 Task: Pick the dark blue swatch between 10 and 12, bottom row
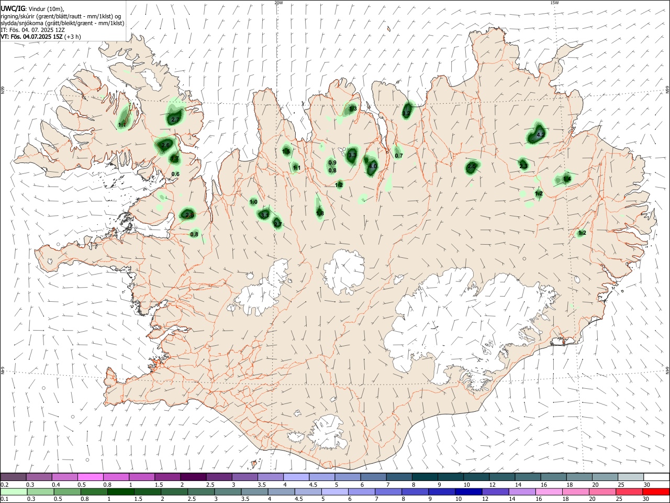[x=467, y=491]
